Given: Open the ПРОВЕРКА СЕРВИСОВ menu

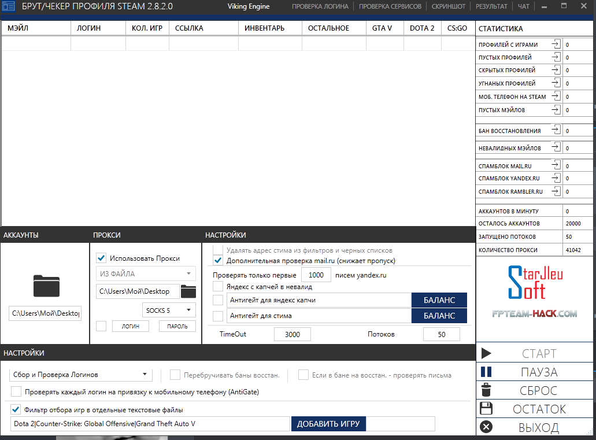Looking at the screenshot, I should 390,6.
